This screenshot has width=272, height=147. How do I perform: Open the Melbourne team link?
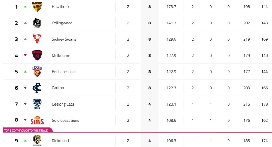[x=61, y=56]
